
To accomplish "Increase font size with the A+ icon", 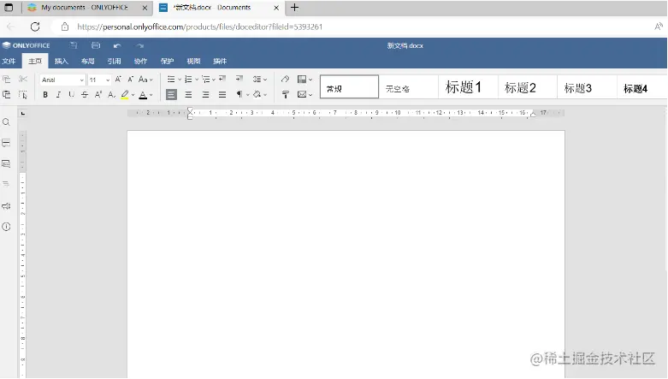I will pyautogui.click(x=118, y=80).
